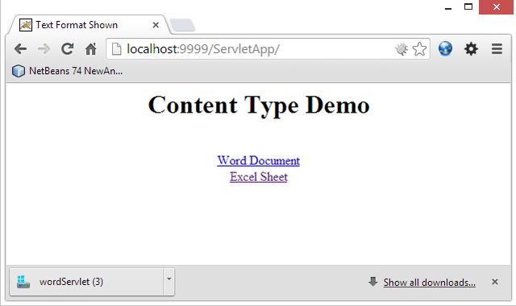Click the NetBeans bug connector icon in address bar
Screen dimensions: 516x306
[x=402, y=49]
